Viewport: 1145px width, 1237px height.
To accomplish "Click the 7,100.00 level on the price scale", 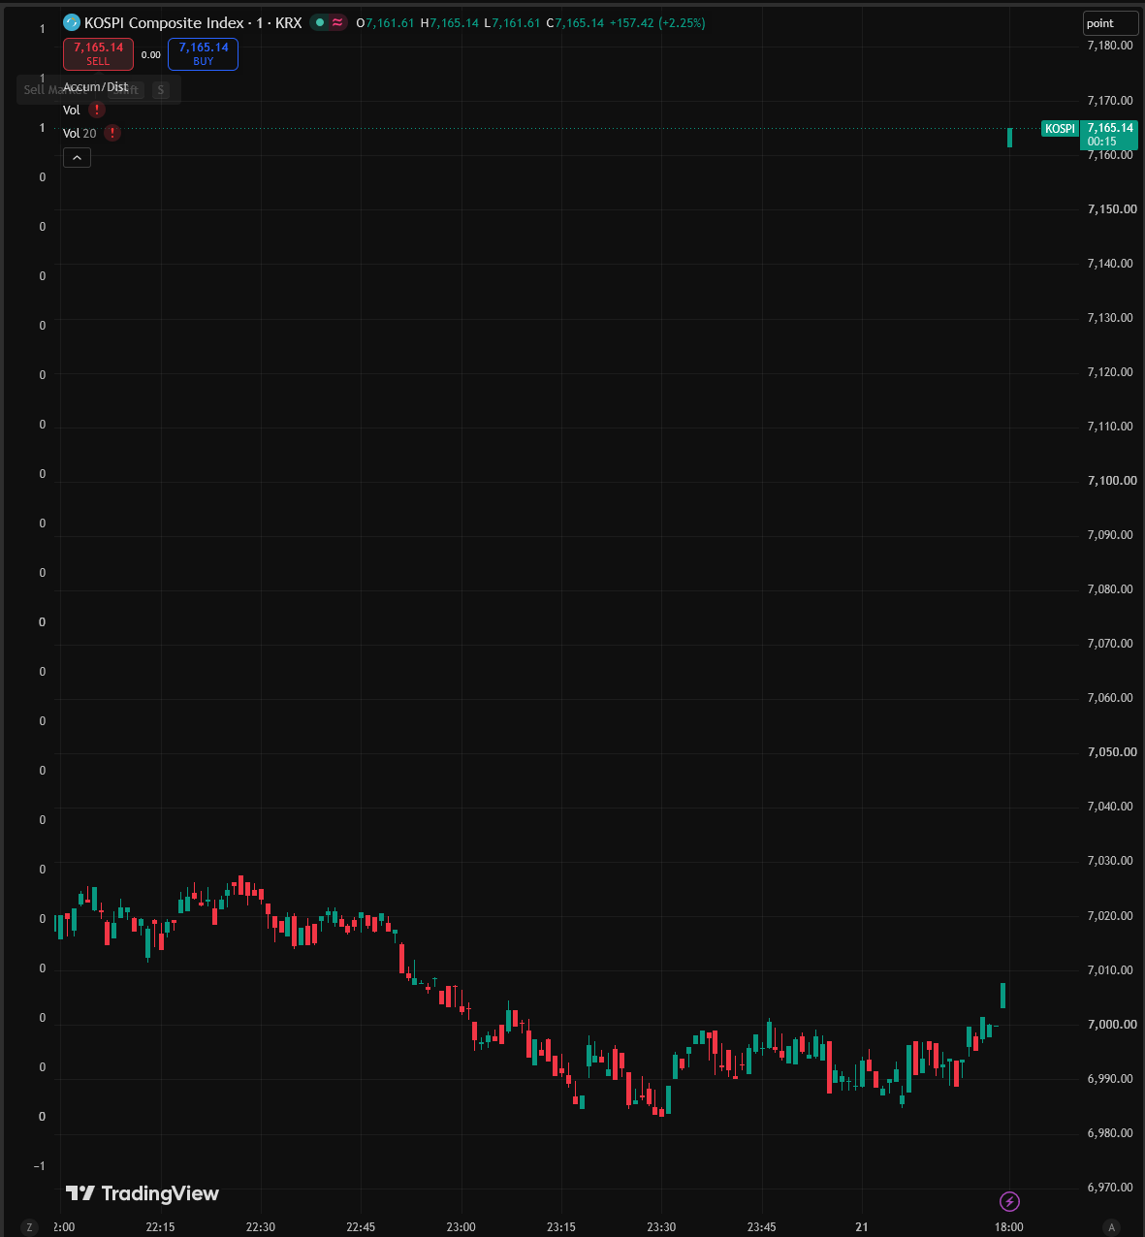I will click(1112, 481).
